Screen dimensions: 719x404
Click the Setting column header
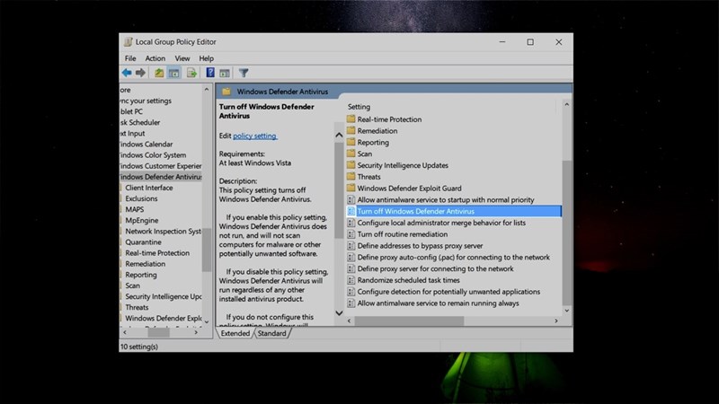pyautogui.click(x=359, y=107)
